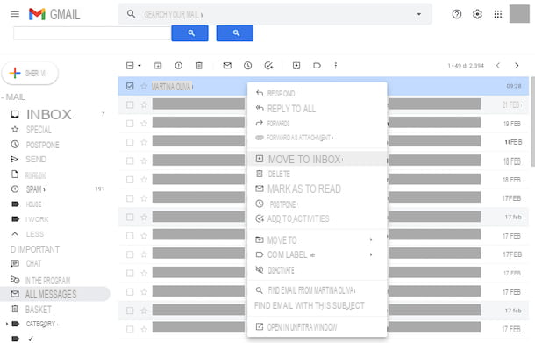Select Reply To All in the context menu

[317, 109]
